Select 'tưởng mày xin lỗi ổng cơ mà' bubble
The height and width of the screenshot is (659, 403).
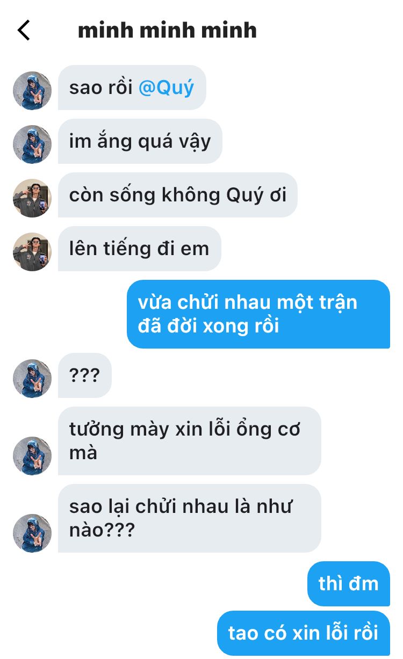[190, 441]
